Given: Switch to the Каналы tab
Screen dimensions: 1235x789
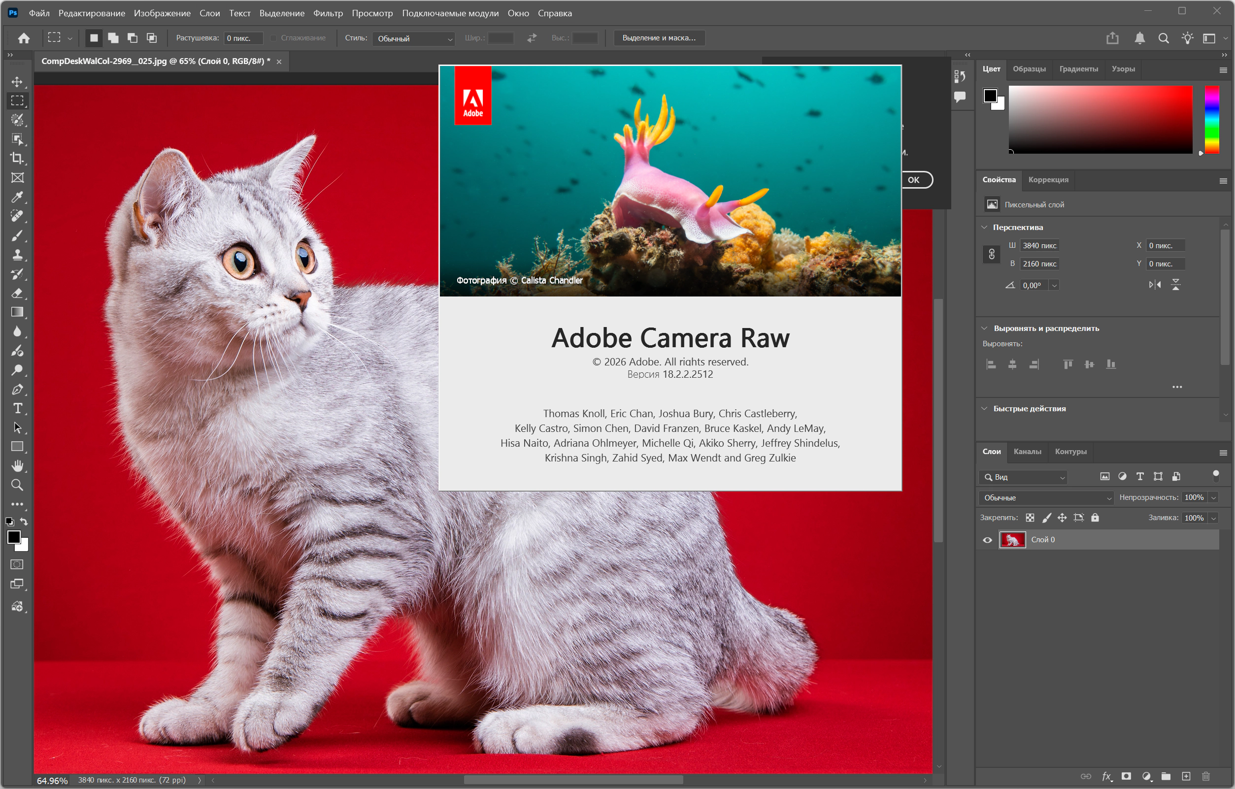Looking at the screenshot, I should tap(1027, 452).
